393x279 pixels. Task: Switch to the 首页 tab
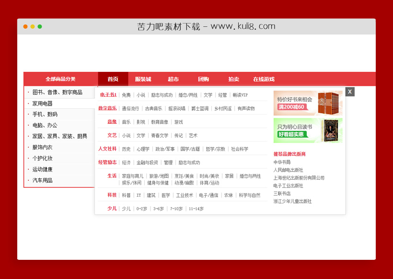[x=113, y=79]
